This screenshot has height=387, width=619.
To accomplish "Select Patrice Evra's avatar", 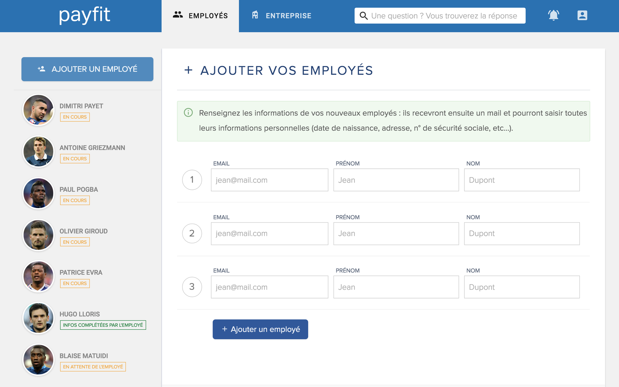I will click(x=38, y=276).
